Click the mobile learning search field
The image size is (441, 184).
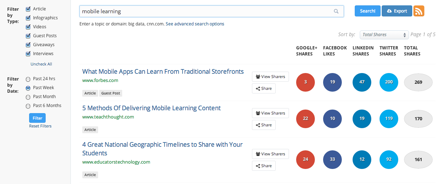tap(206, 11)
